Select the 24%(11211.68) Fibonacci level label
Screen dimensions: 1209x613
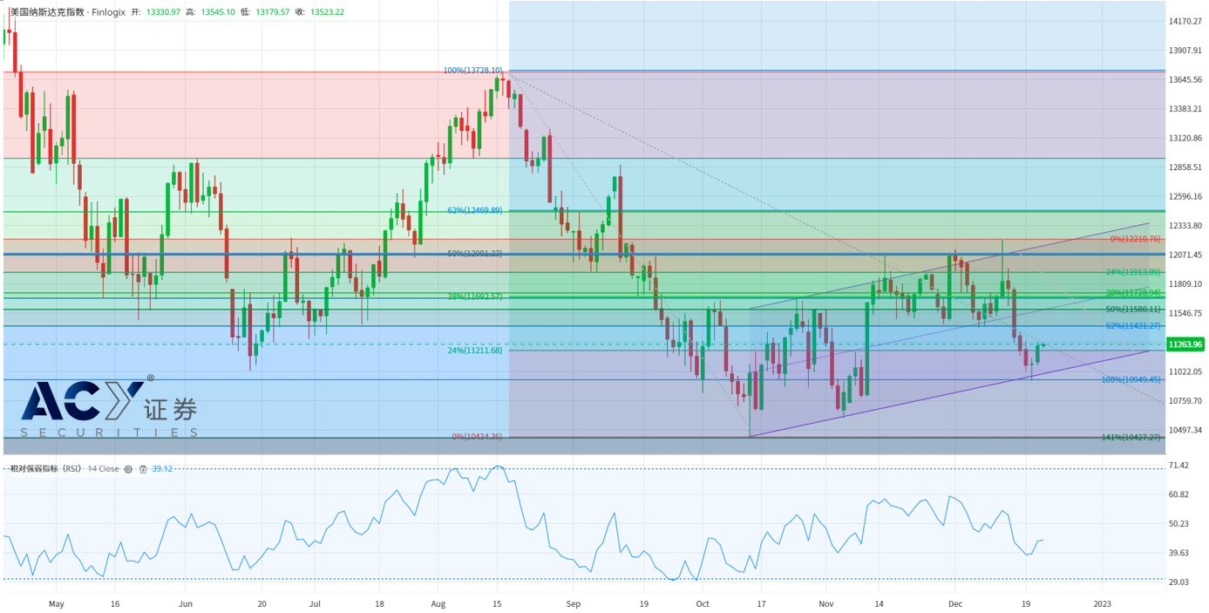click(474, 351)
